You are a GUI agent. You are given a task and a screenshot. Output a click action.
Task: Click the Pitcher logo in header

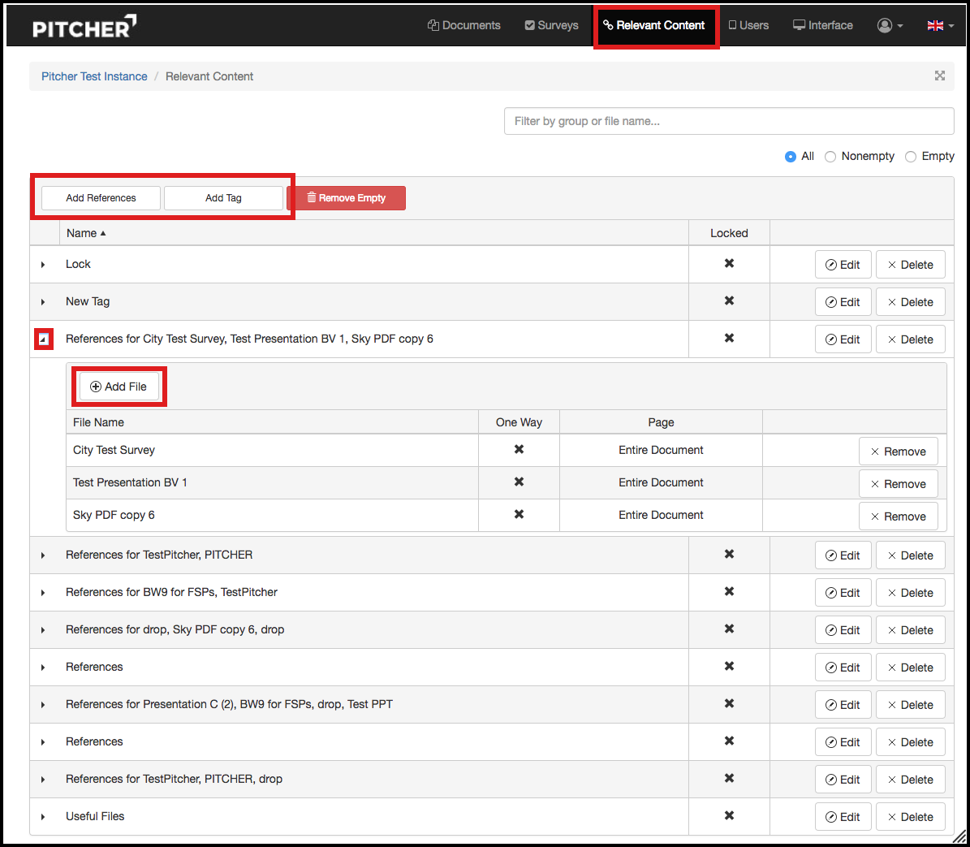tap(84, 27)
